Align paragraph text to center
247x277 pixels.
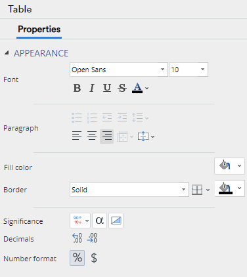(x=92, y=137)
